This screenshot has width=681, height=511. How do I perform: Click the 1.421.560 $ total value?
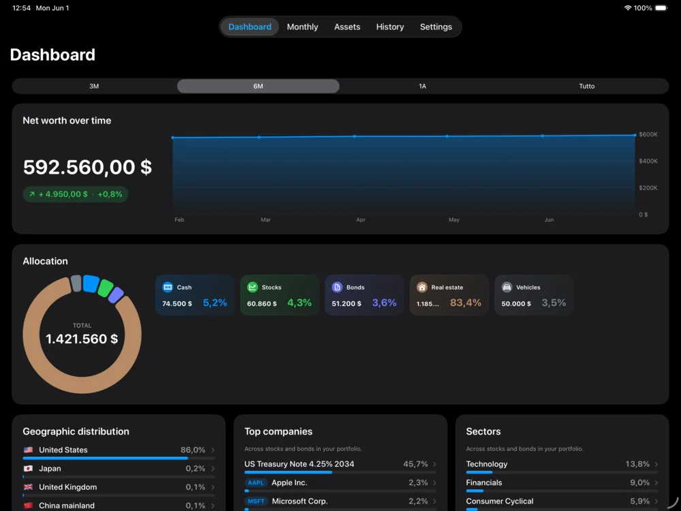coord(82,339)
